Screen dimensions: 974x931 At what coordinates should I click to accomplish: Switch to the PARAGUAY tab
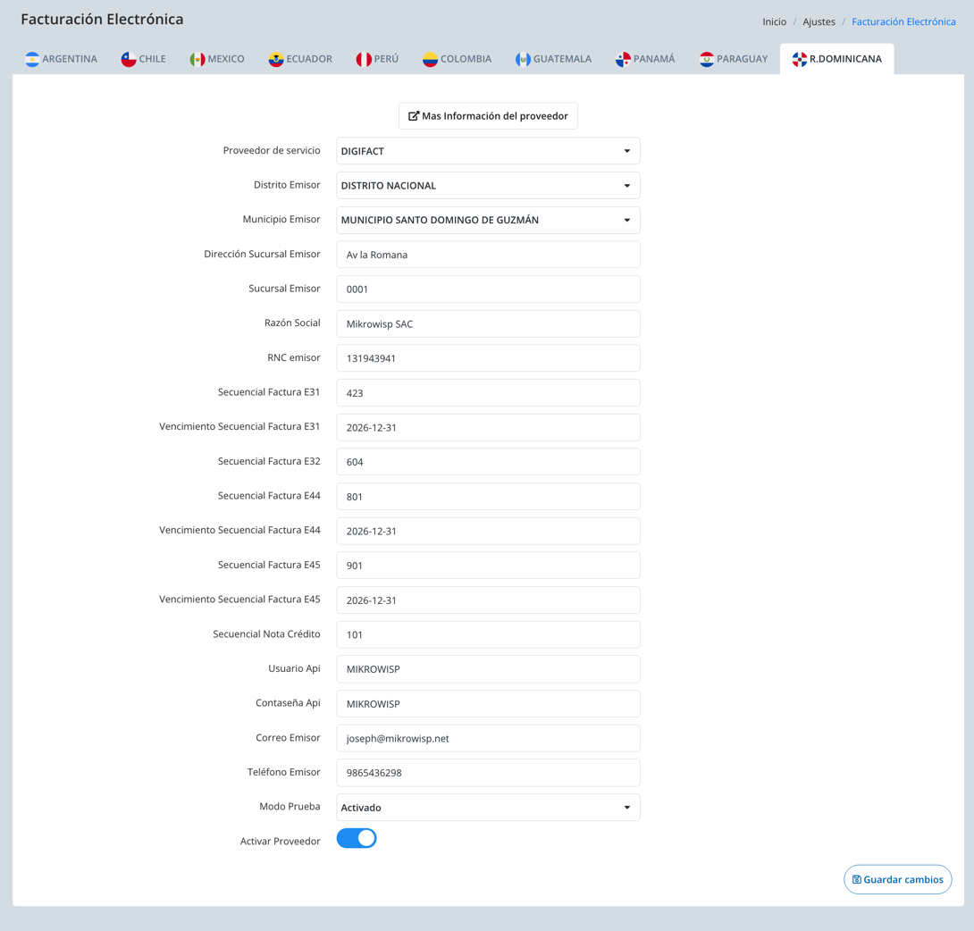(734, 59)
